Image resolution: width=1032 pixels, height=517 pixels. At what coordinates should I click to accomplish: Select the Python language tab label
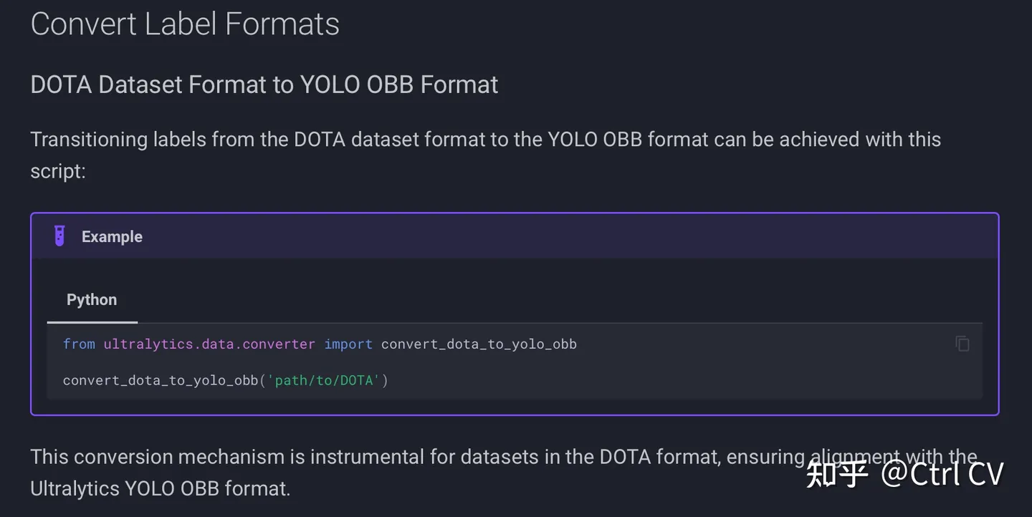92,299
